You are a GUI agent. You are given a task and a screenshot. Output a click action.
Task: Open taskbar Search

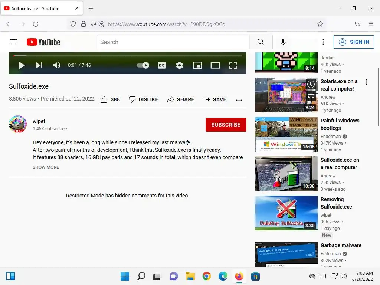tap(141, 276)
